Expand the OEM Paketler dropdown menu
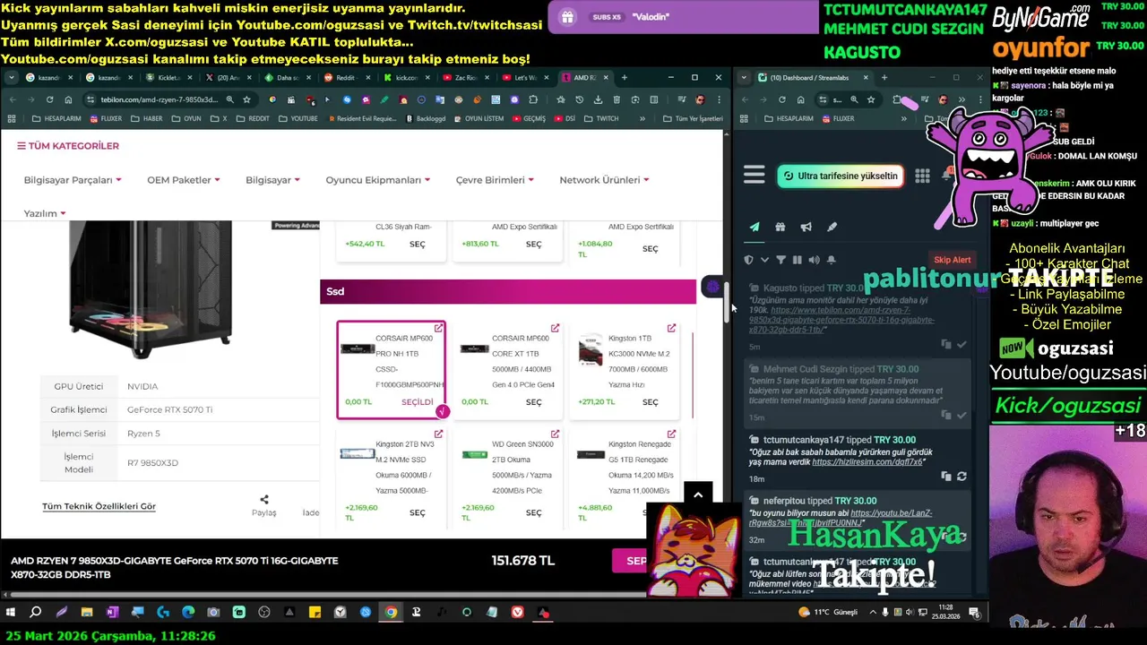 pos(183,180)
